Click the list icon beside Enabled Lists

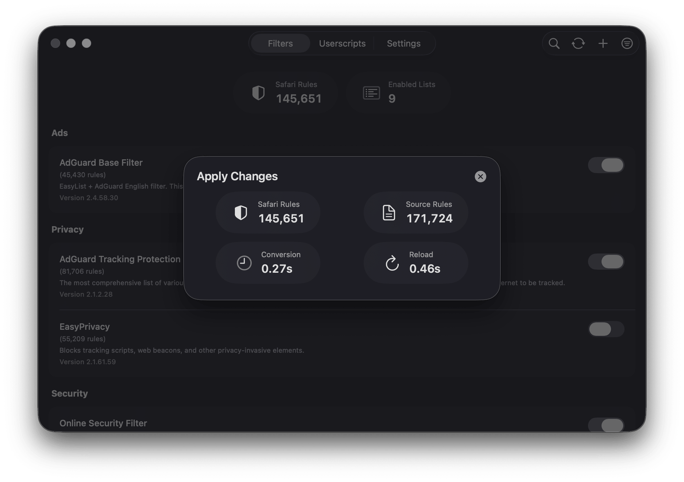click(x=371, y=93)
